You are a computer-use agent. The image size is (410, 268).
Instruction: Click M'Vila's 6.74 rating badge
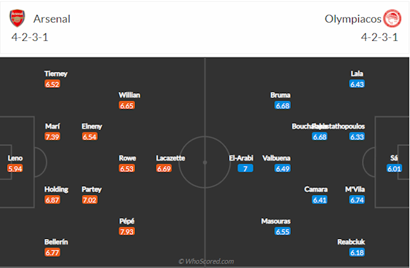(357, 200)
